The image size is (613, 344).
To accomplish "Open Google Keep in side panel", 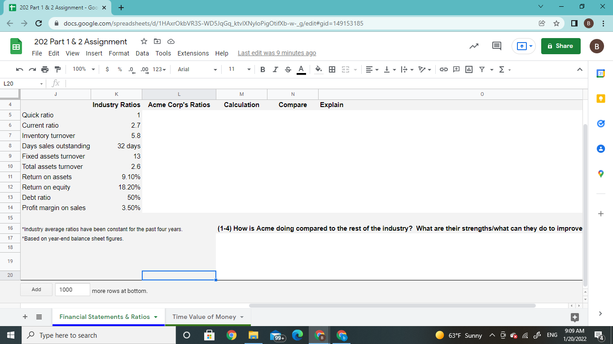I will pyautogui.click(x=601, y=98).
